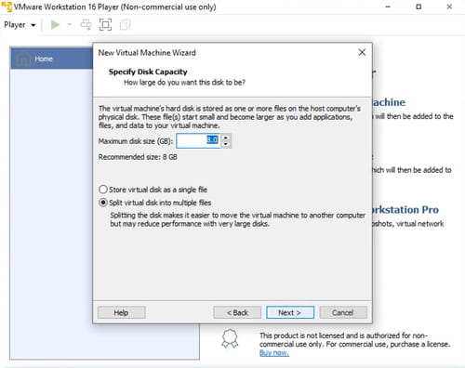This screenshot has width=465, height=368.
Task: Close the New Virtual Machine Wizard dialog
Action: click(x=362, y=52)
